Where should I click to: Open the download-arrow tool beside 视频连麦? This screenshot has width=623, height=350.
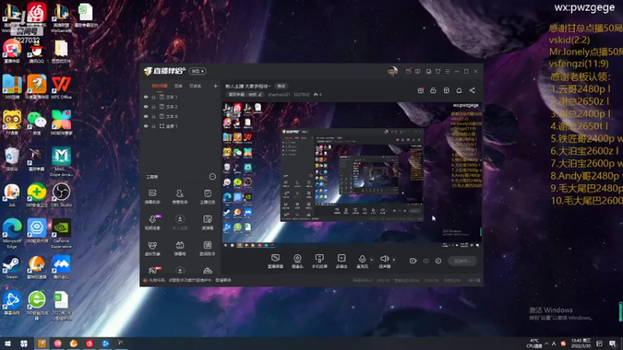pos(180,222)
